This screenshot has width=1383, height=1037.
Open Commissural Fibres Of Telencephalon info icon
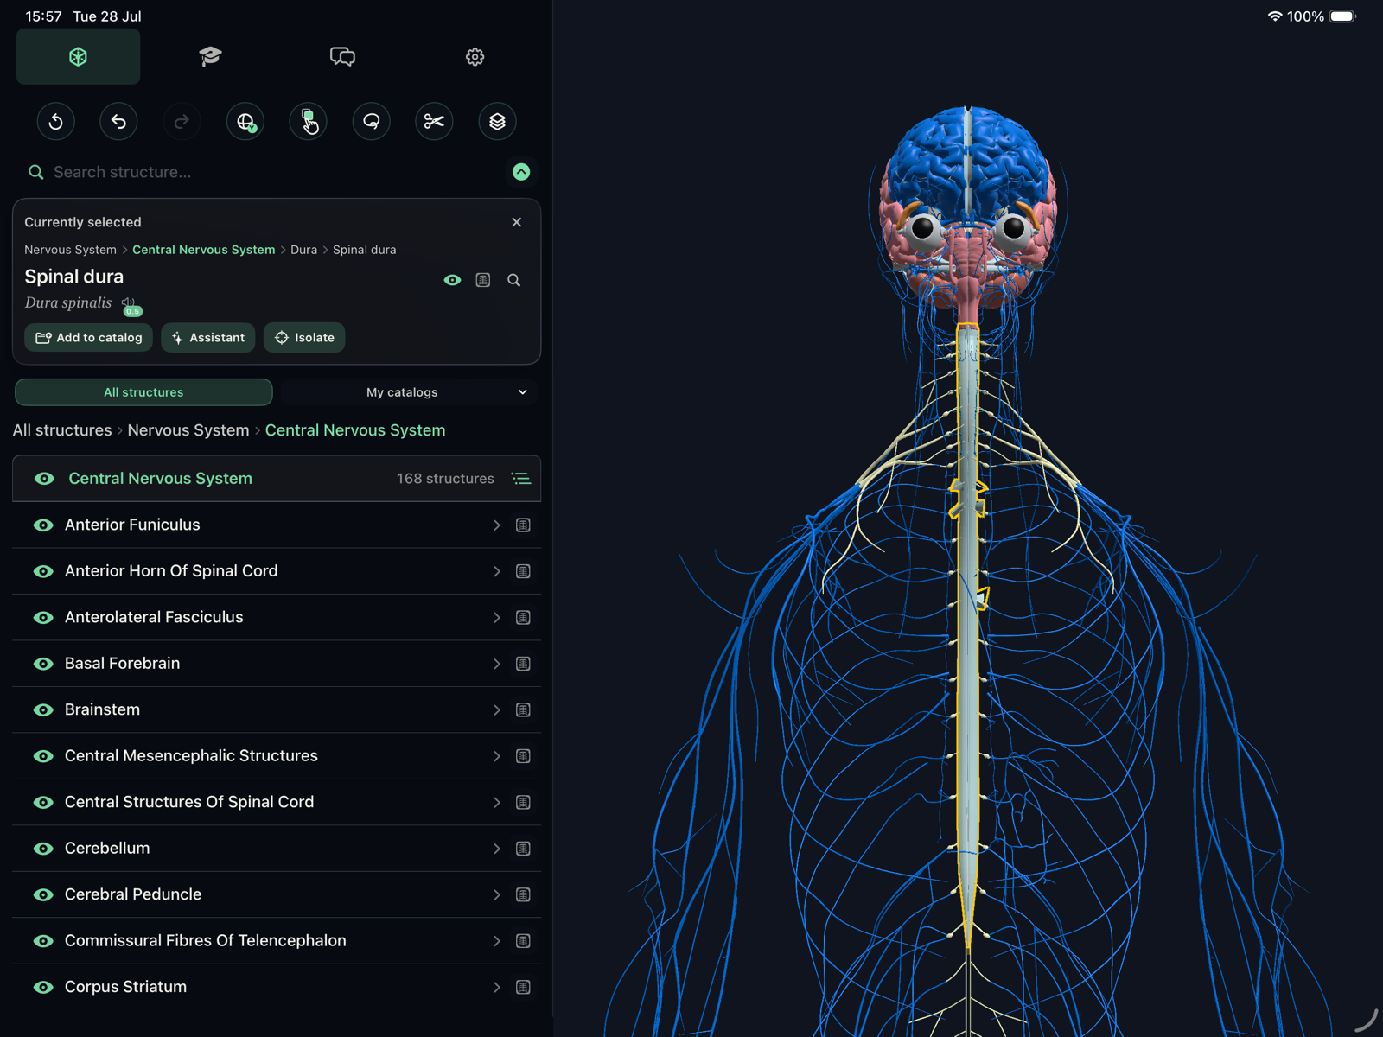[x=523, y=941]
